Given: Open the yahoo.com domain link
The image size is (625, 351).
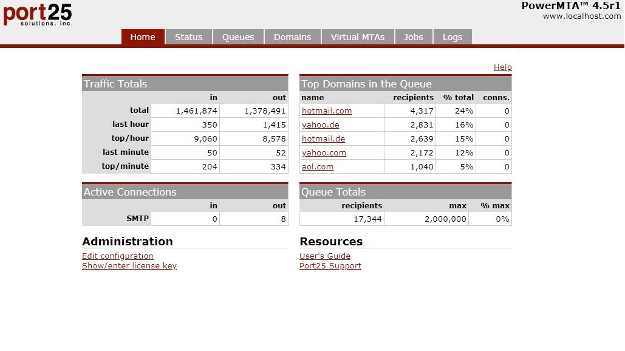Looking at the screenshot, I should 324,152.
